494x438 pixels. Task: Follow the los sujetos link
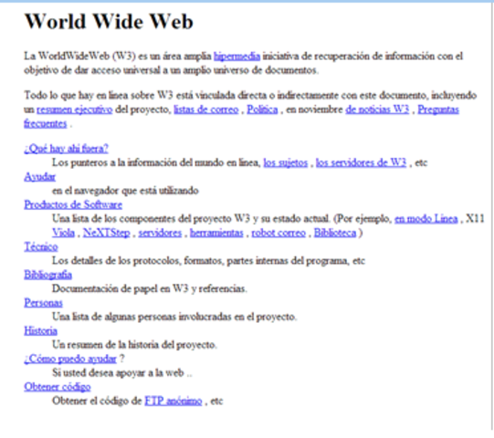tap(286, 162)
